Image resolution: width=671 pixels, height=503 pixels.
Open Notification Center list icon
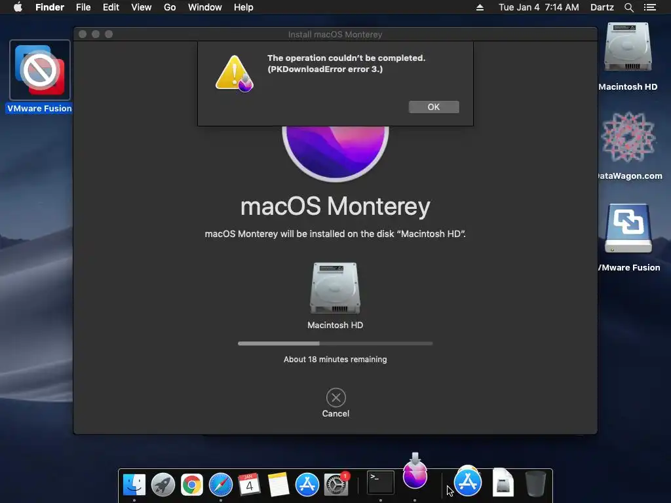(649, 7)
